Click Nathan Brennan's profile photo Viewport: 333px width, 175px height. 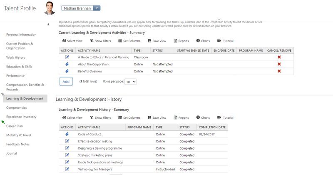point(50,8)
